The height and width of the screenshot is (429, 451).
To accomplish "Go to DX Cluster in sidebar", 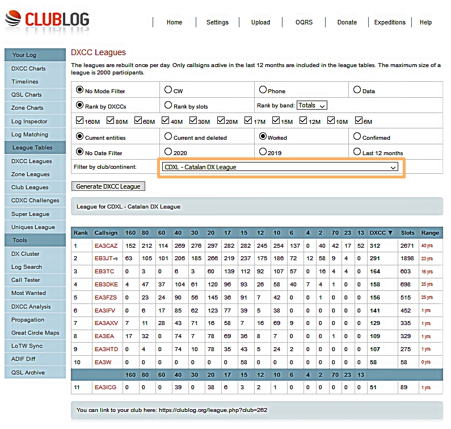I will pos(26,253).
